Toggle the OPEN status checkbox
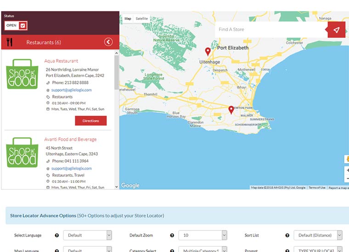Viewport: 349px width, 252px height. point(23,26)
